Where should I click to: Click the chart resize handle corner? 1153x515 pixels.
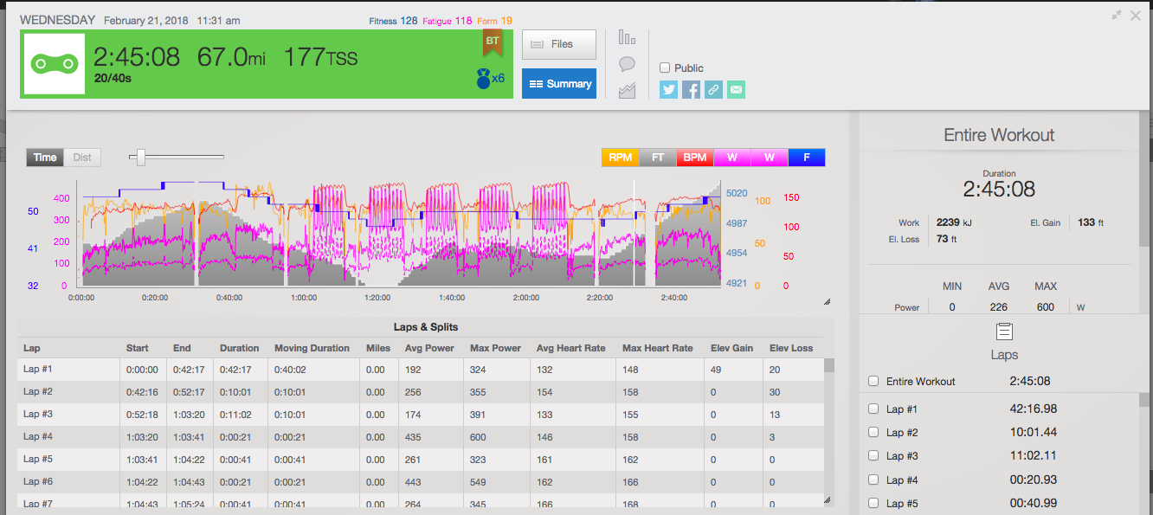pyautogui.click(x=827, y=301)
